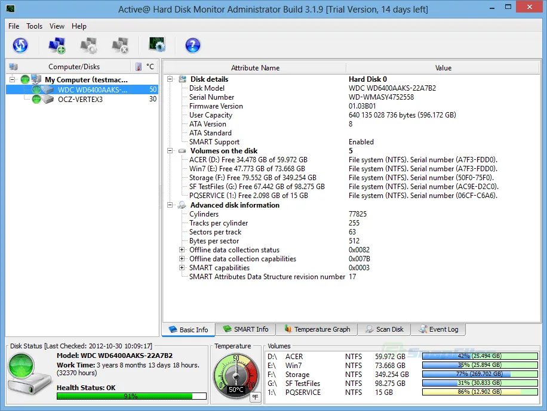Open the File menu
The height and width of the screenshot is (411, 547).
click(x=14, y=26)
